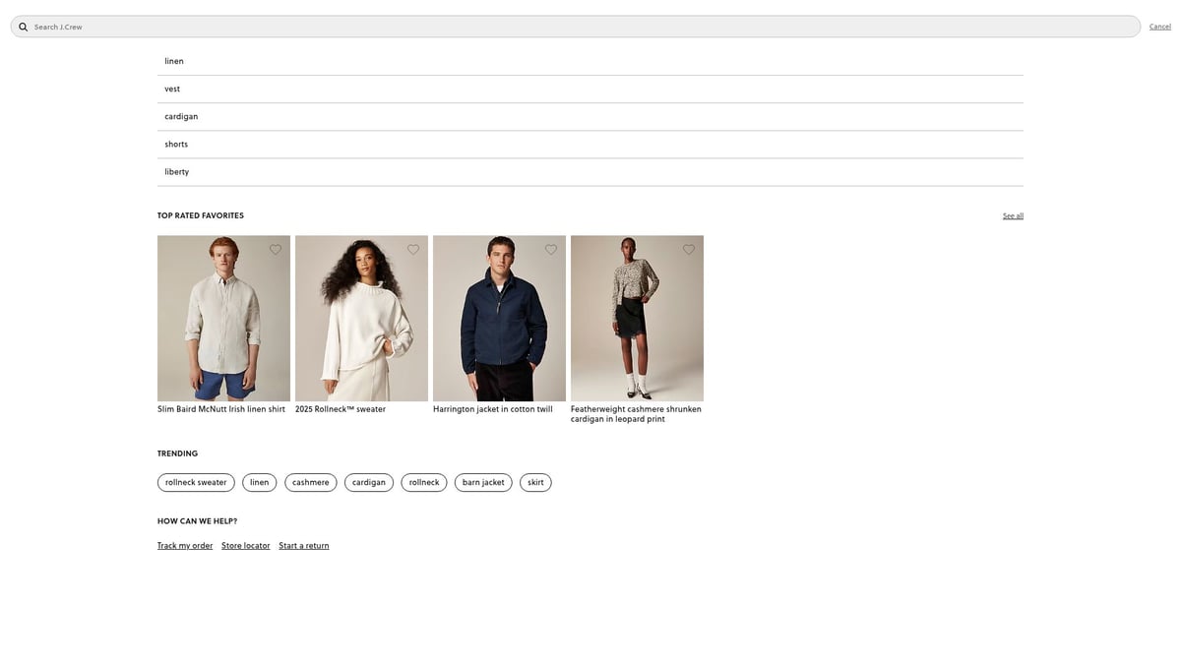This screenshot has width=1181, height=664.
Task: Open the Harrington jacket product image
Action: (x=499, y=318)
